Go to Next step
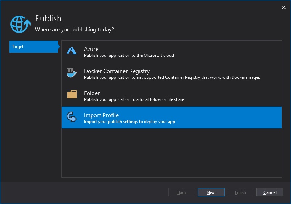This screenshot has height=204, width=291. (211, 192)
